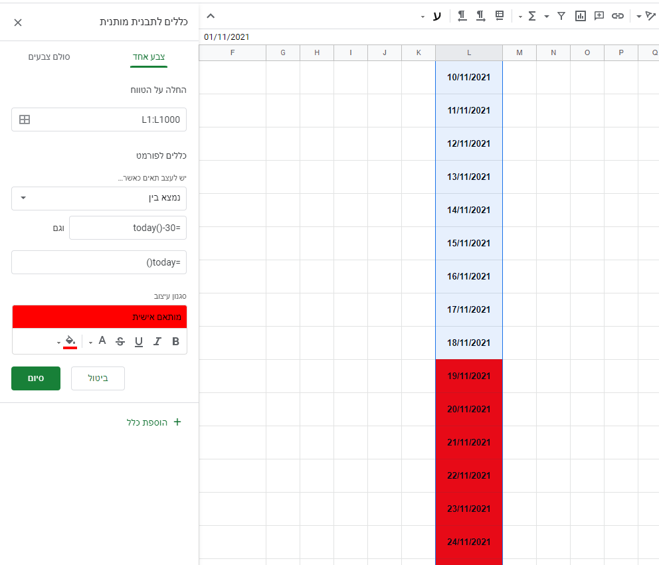
Task: Open the text color picker
Action: click(102, 341)
